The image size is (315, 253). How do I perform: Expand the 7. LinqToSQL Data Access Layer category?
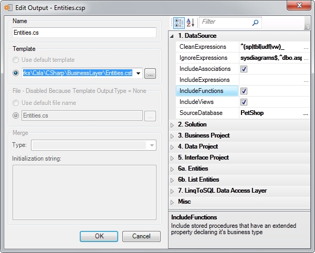click(x=172, y=192)
